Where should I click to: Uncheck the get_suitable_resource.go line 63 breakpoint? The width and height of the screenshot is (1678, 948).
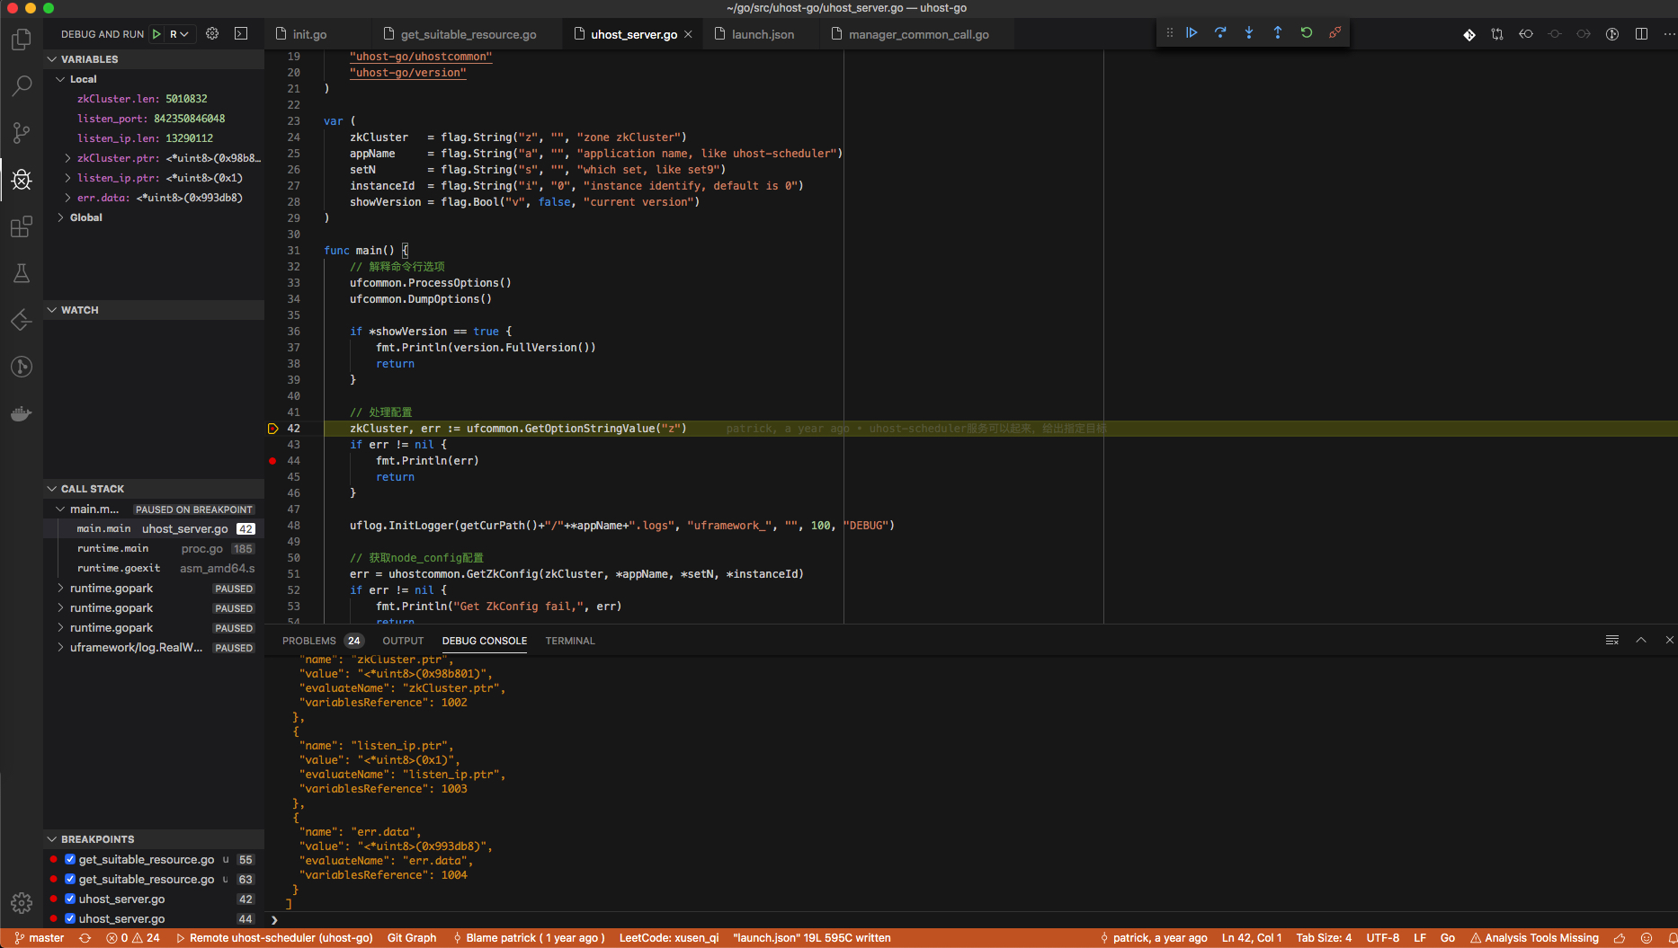click(x=69, y=879)
